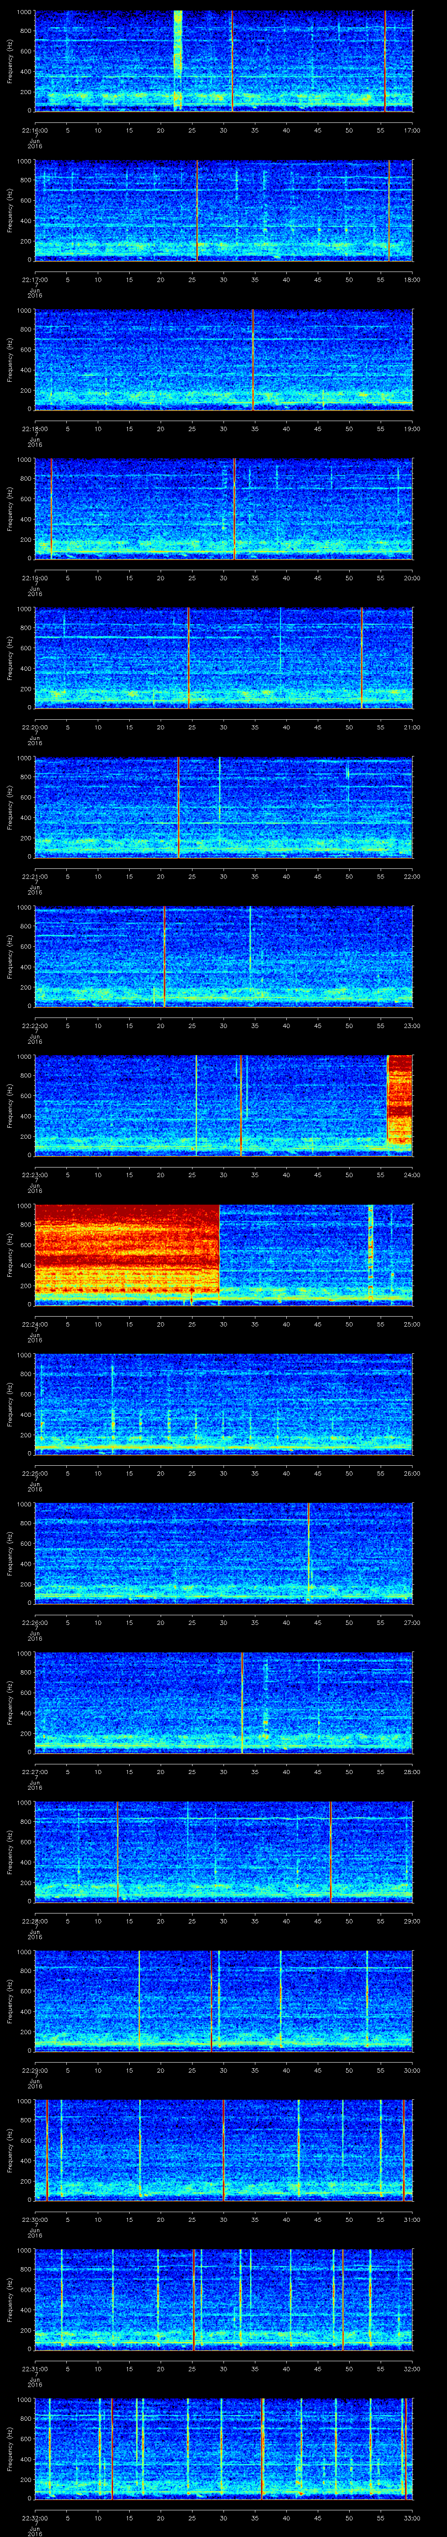Click the 33:00 end time axis label
Viewport: 447px width, 2537px height.
click(x=412, y=2517)
